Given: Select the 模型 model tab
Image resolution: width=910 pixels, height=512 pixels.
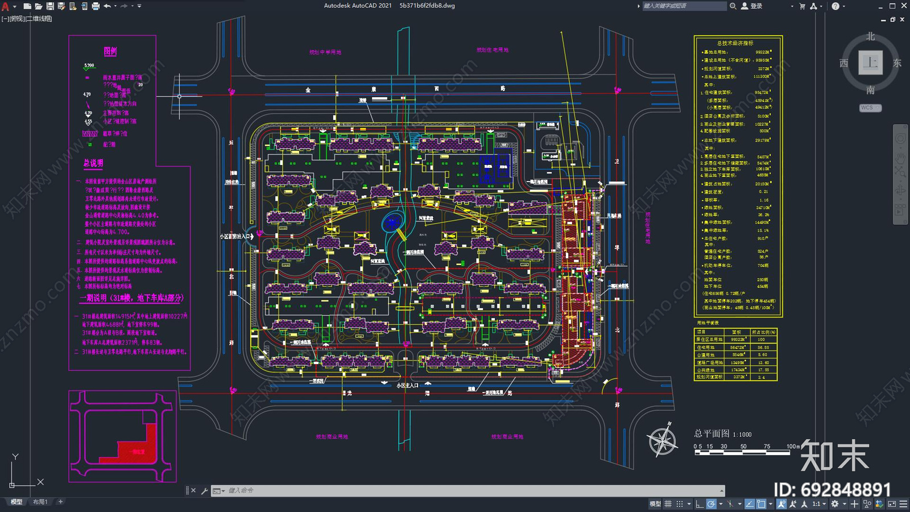Looking at the screenshot, I should pyautogui.click(x=16, y=502).
